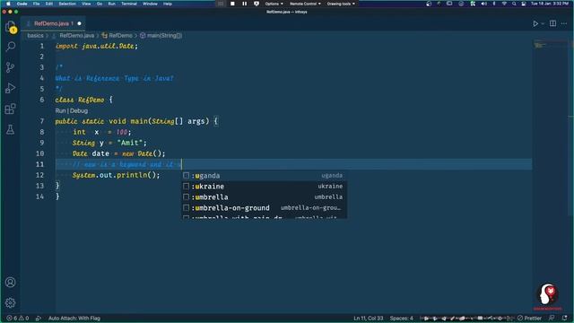This screenshot has height=323, width=574.
Task: Open Control Center in menu bar
Action: coord(524,4)
